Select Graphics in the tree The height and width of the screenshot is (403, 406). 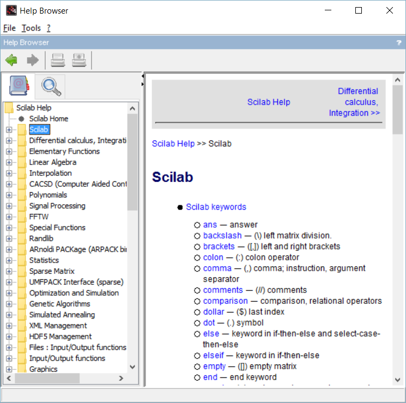43,369
